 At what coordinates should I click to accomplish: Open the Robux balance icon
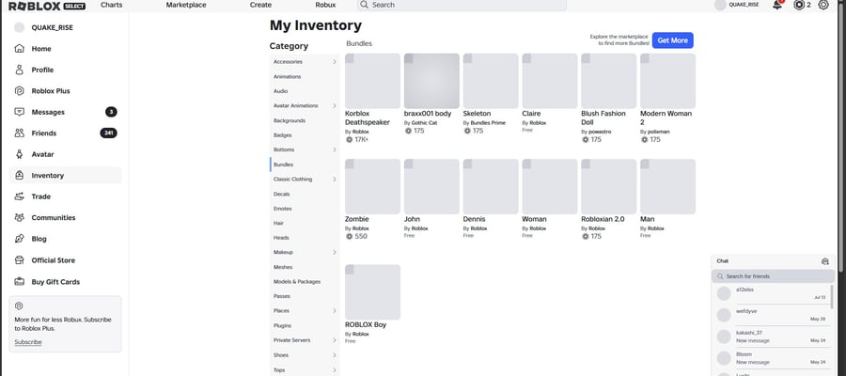point(799,5)
